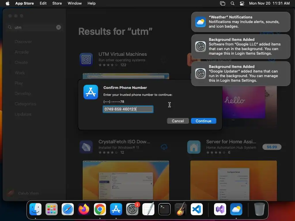Open Launchpad from the Dock

[x=52, y=209]
